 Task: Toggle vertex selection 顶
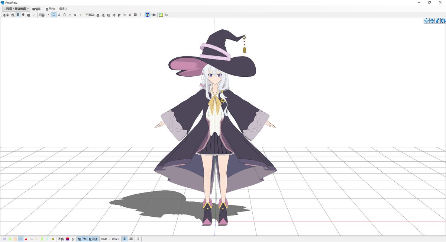[x=13, y=15]
